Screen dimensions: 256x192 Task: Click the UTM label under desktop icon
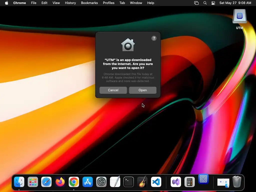239,28
